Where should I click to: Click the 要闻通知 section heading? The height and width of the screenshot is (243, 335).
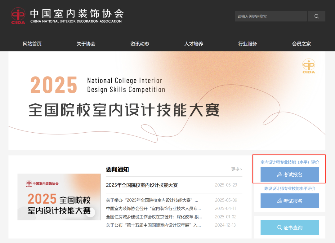[117, 170]
